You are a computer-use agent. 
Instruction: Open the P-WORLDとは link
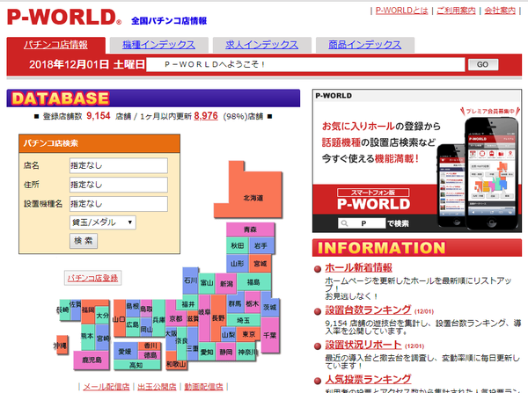(401, 11)
